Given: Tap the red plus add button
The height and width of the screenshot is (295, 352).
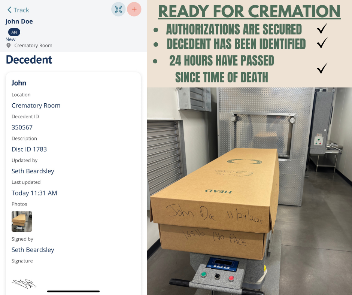Looking at the screenshot, I should pyautogui.click(x=134, y=9).
